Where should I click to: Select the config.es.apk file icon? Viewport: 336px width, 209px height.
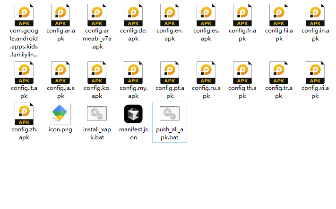coord(206,15)
